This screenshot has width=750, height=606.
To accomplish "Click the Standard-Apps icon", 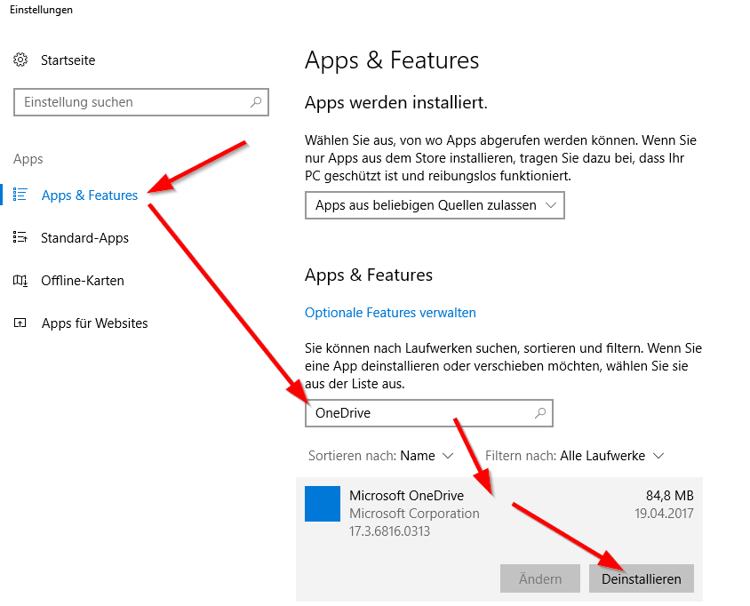I will point(20,237).
